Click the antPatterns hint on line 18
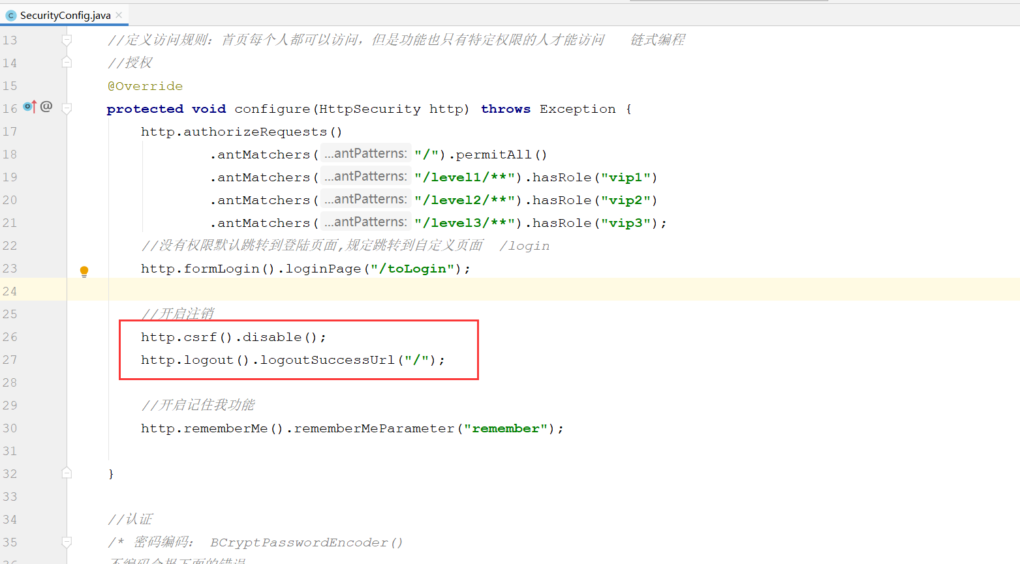 point(365,154)
